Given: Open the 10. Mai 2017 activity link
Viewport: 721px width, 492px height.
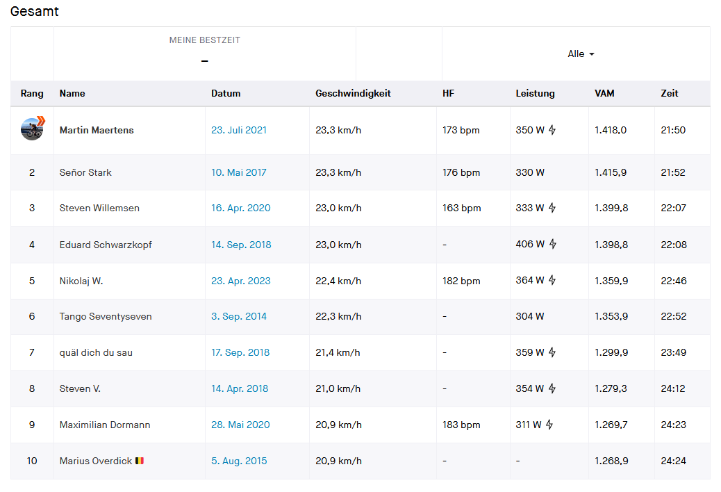Looking at the screenshot, I should tap(238, 172).
